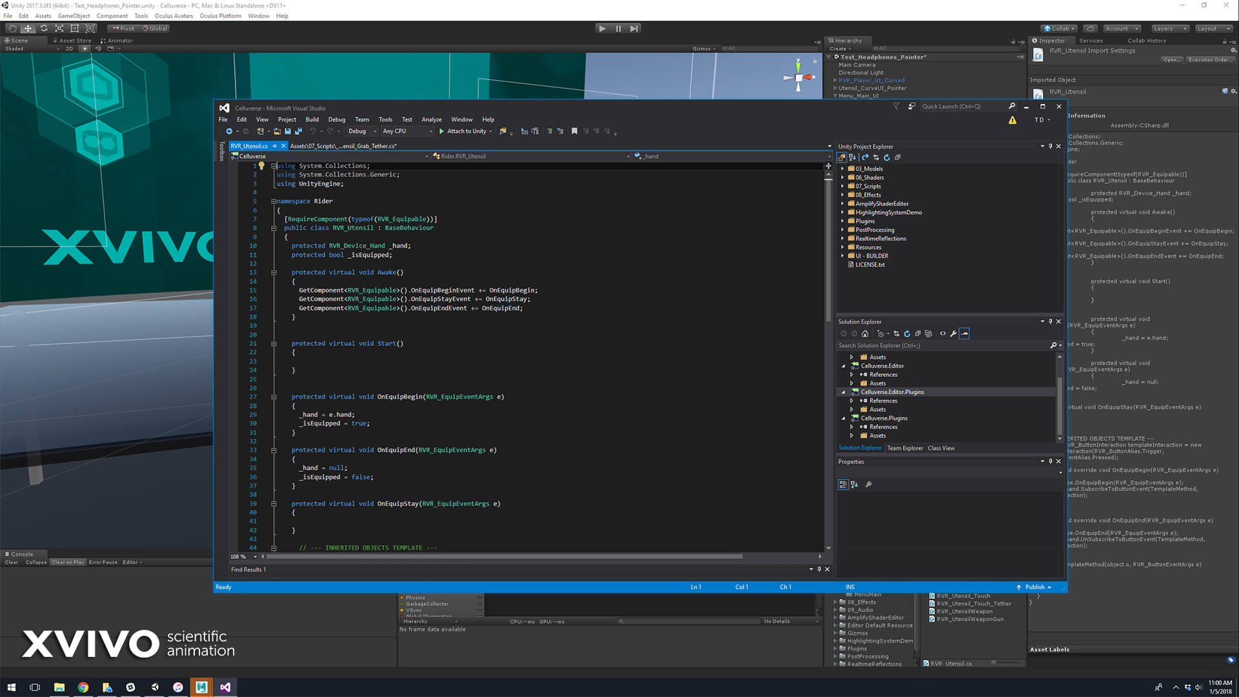Click Unity's Pause button
This screenshot has height=697, width=1239.
pyautogui.click(x=618, y=28)
